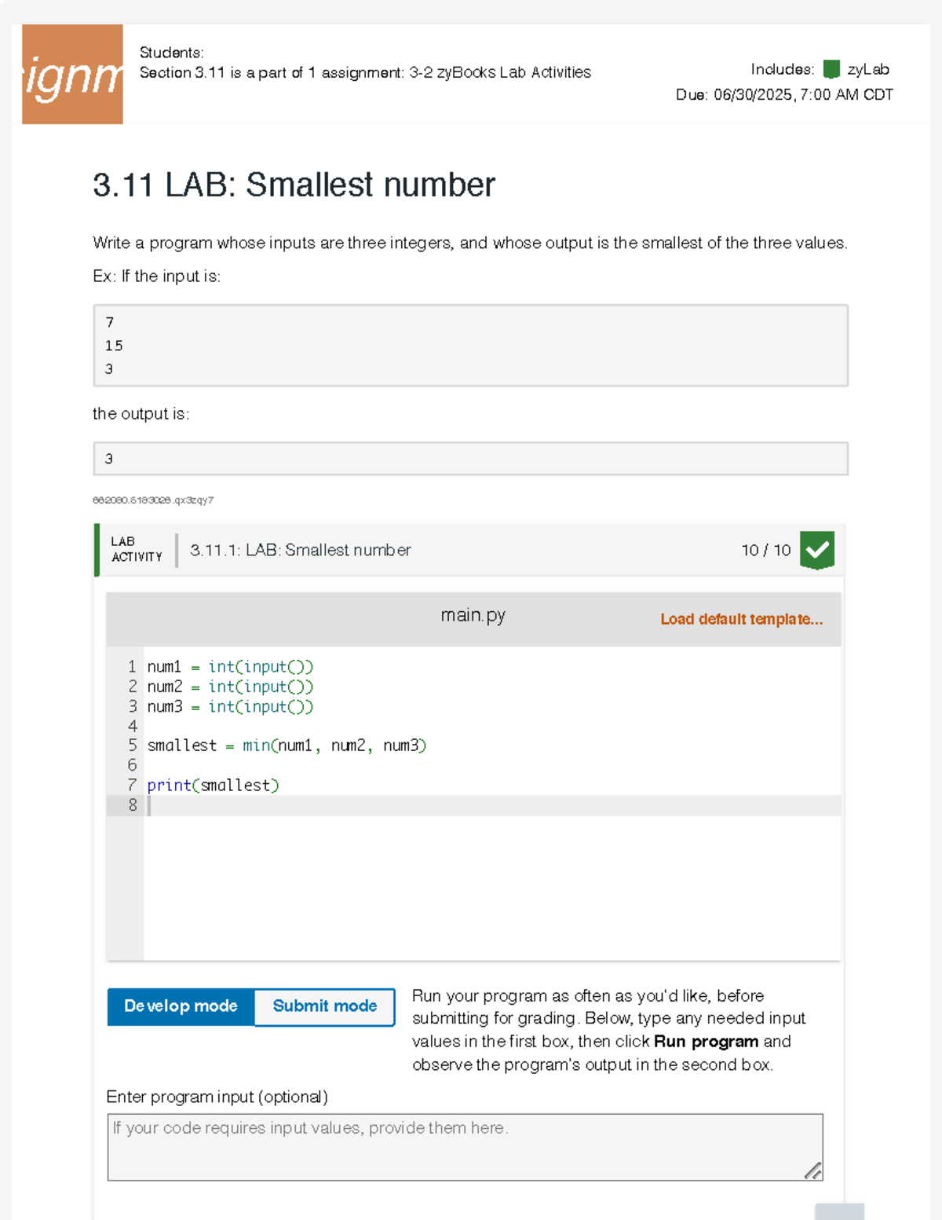Select Develop mode
Image resolution: width=942 pixels, height=1220 pixels.
click(x=180, y=1006)
